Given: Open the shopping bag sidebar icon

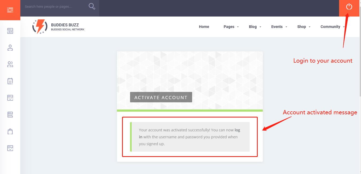Looking at the screenshot, I should (10, 131).
